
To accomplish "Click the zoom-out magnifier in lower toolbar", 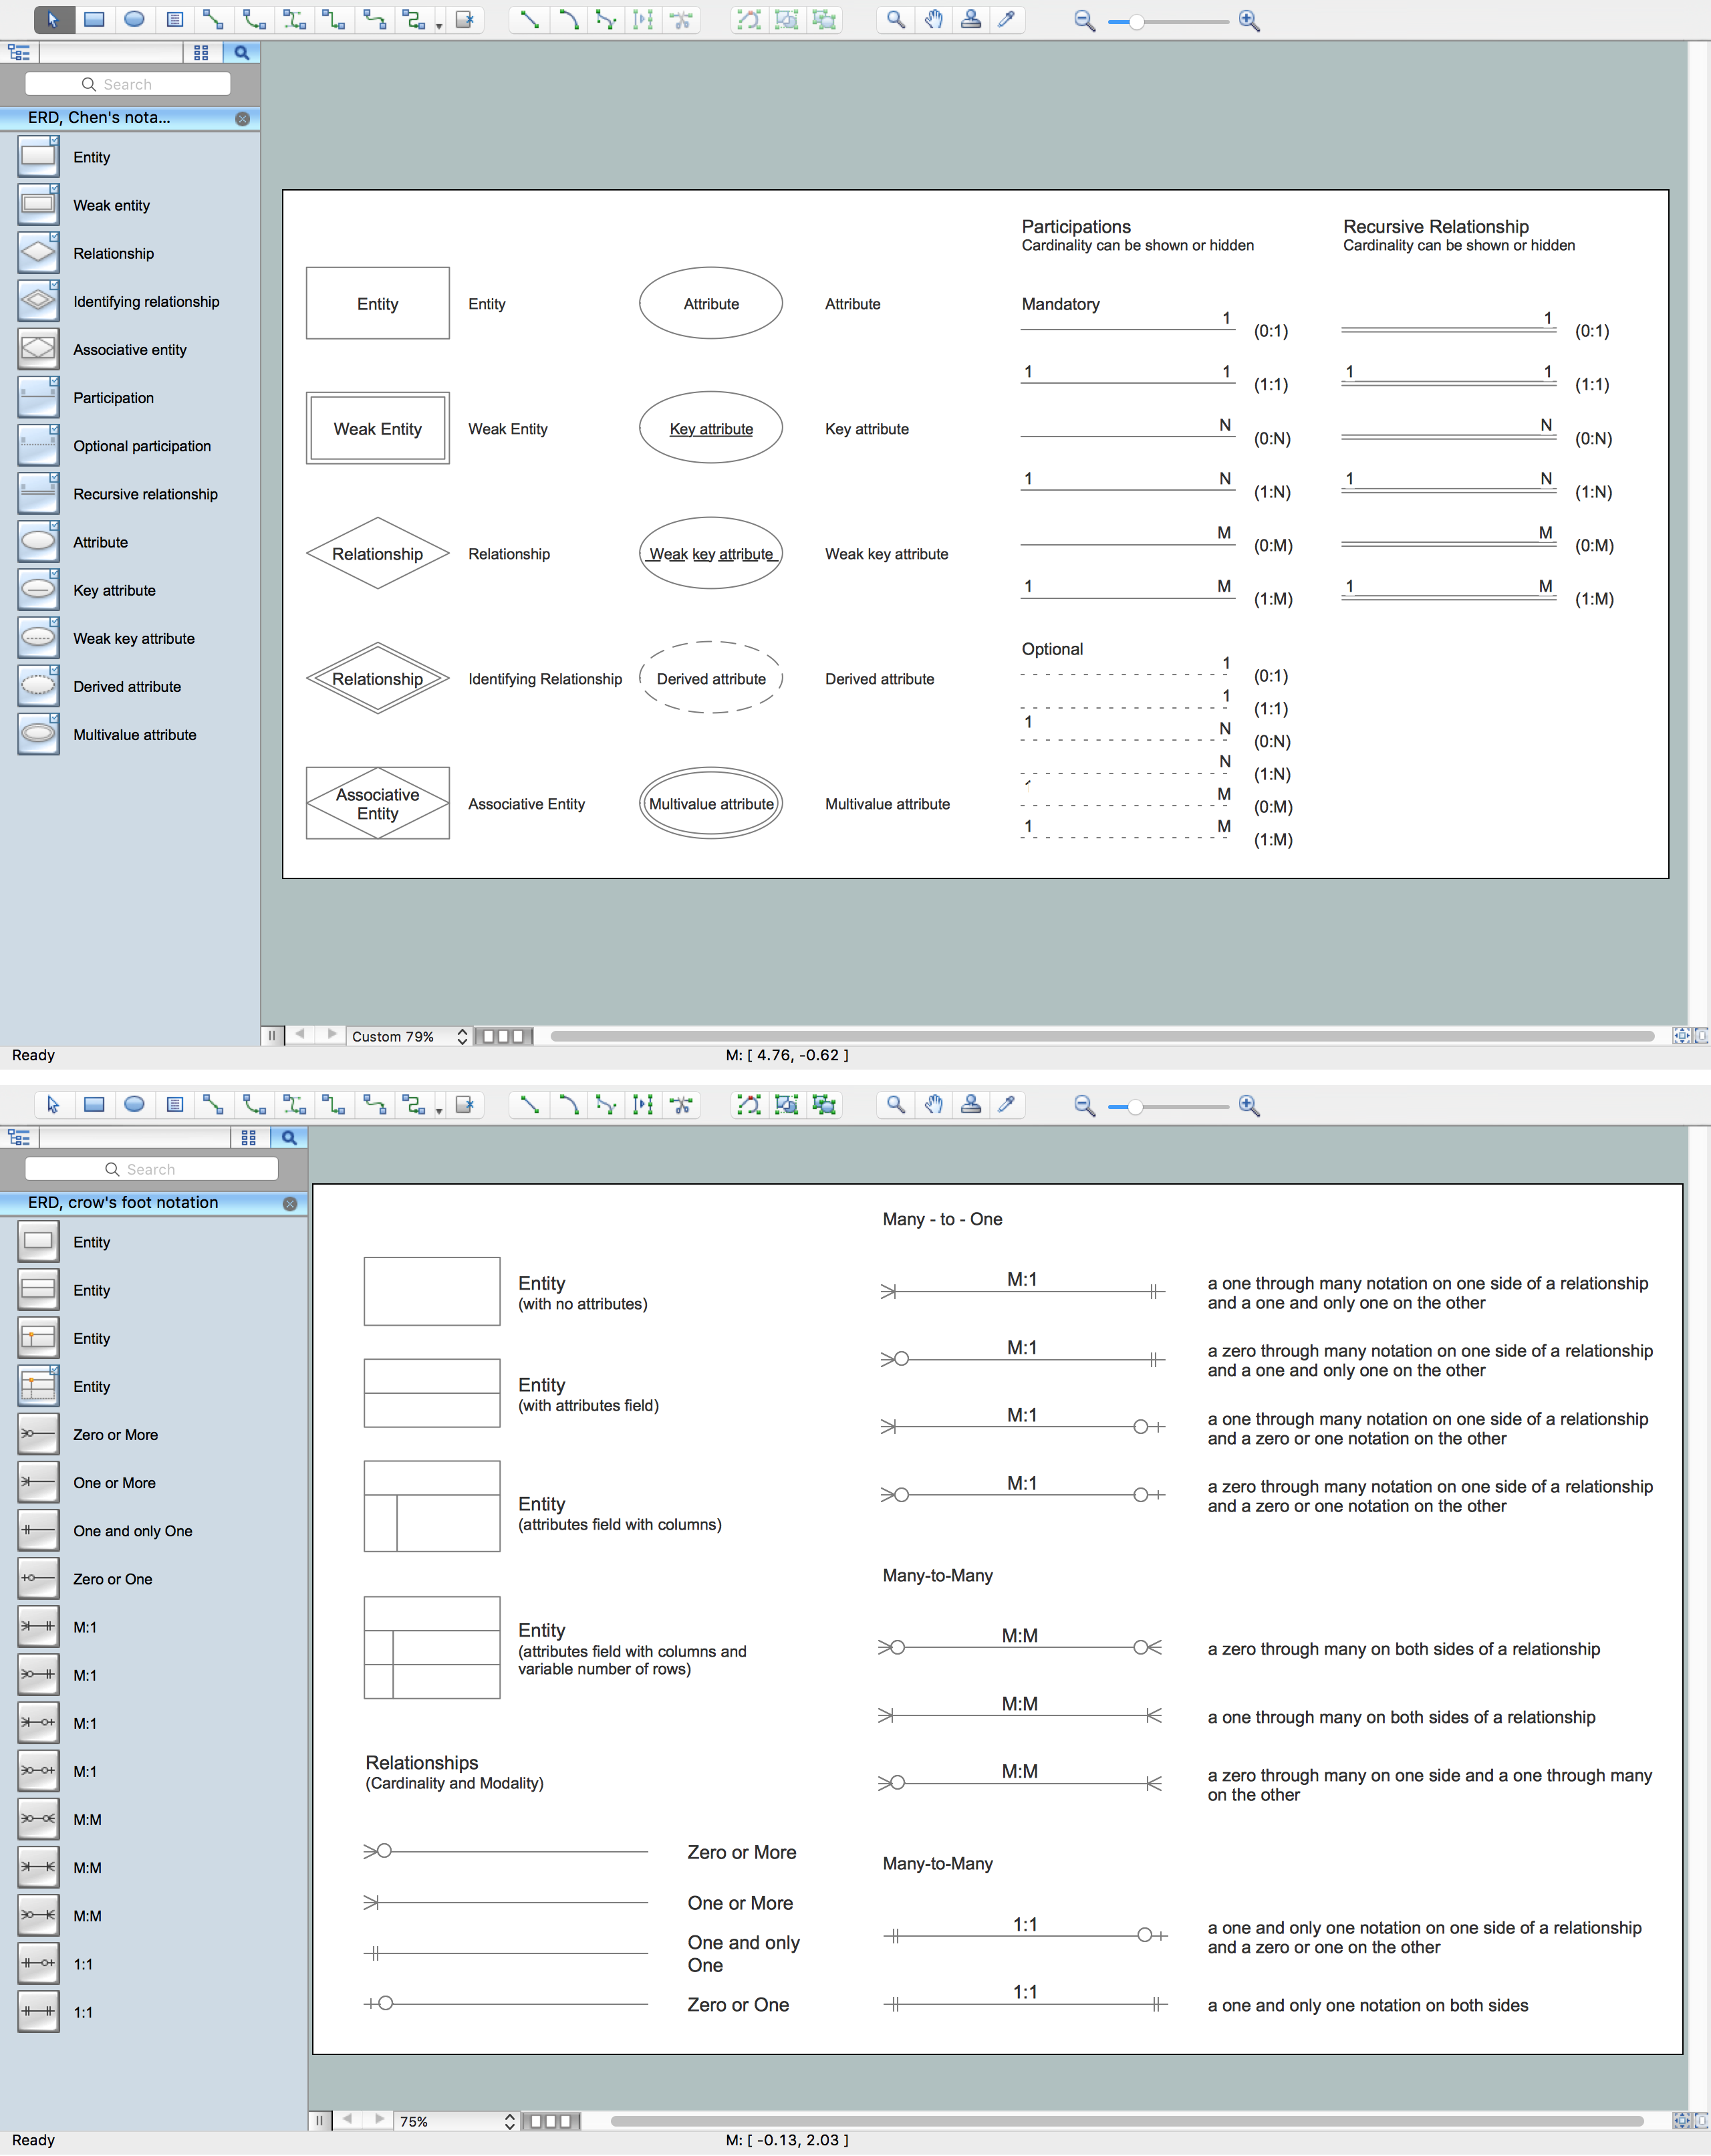I will (x=1084, y=1105).
